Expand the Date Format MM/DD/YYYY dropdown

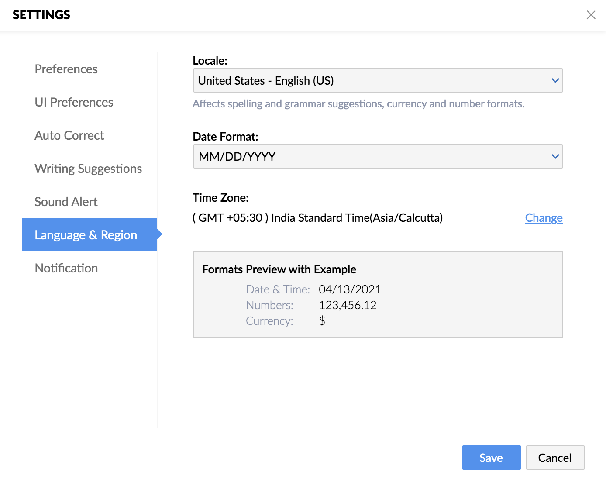click(x=371, y=156)
